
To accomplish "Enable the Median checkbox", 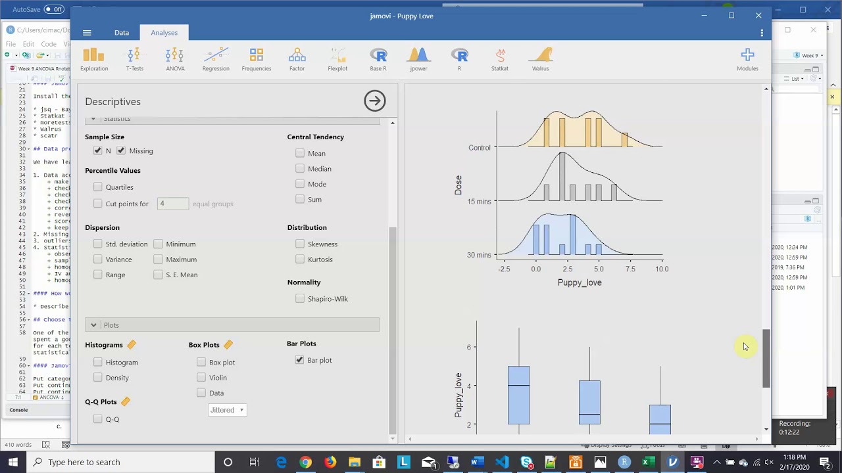I will pos(300,169).
